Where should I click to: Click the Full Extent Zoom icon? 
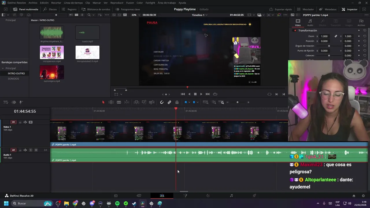(x=206, y=102)
